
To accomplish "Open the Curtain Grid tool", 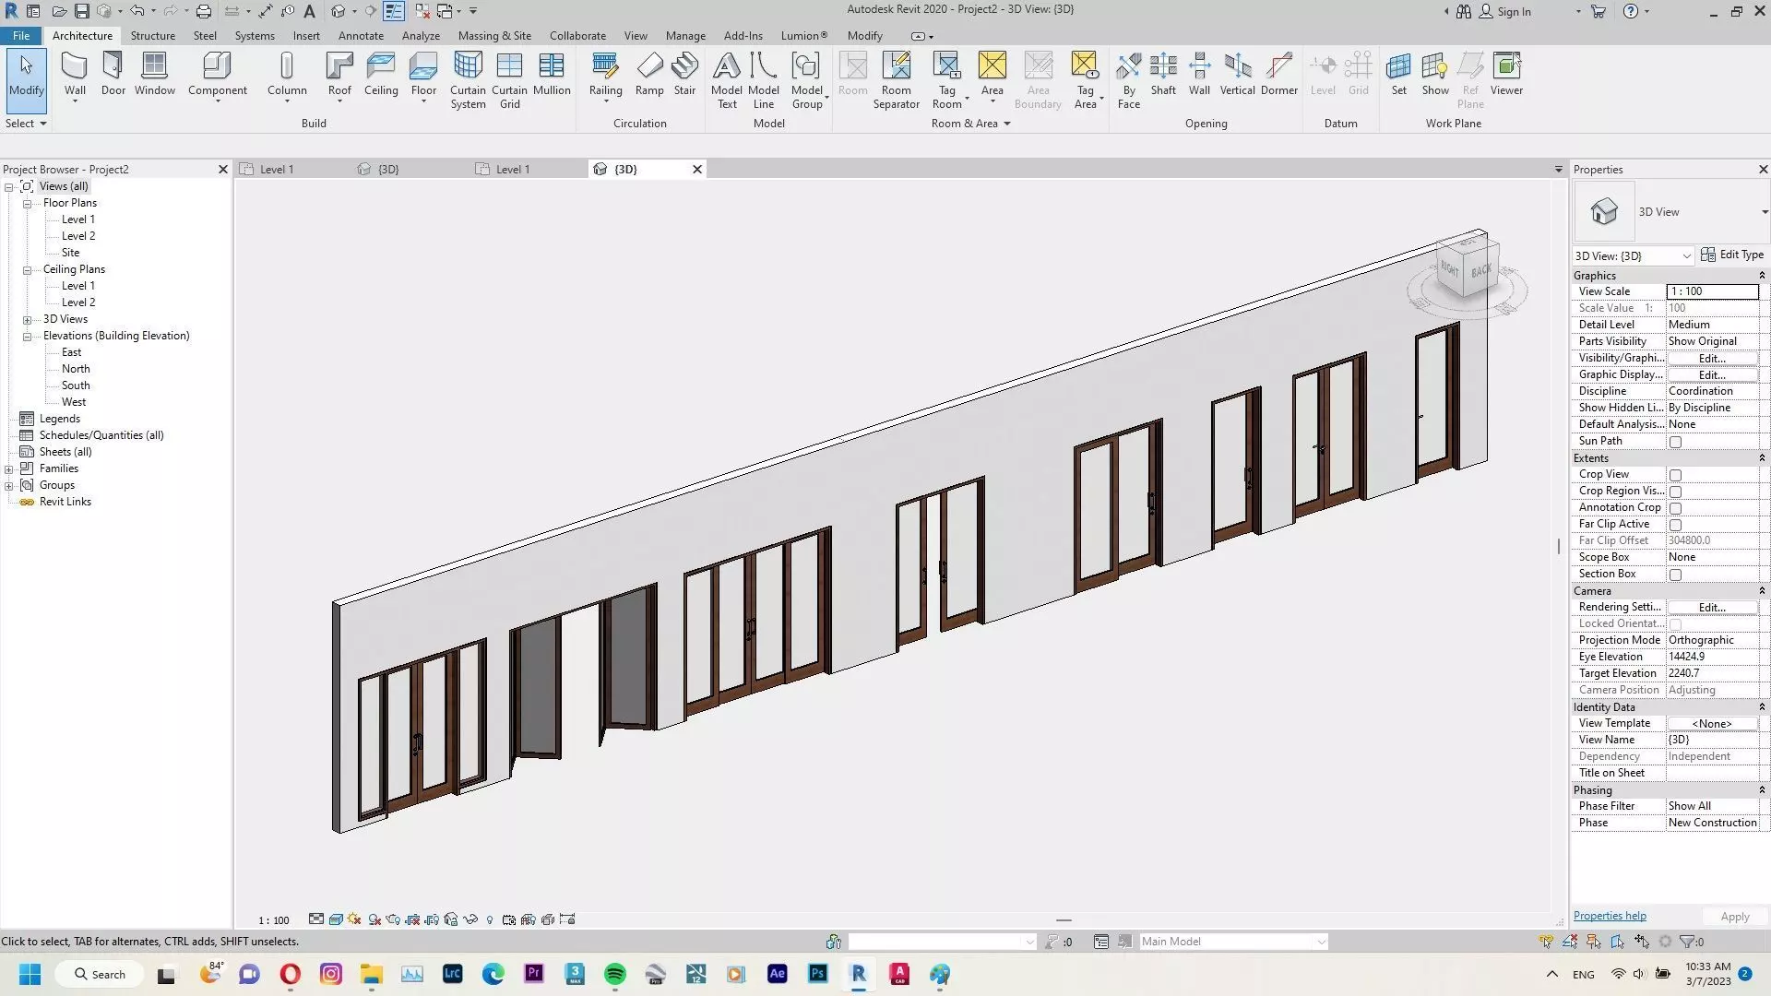I will click(509, 79).
